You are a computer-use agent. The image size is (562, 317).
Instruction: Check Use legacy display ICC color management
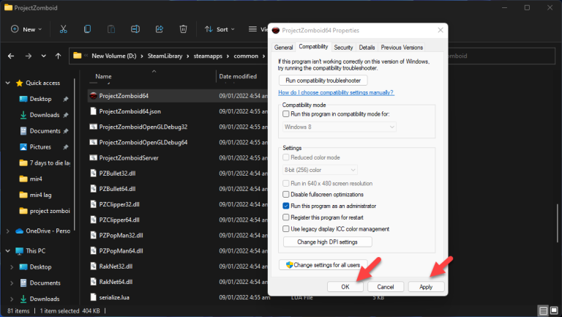click(x=285, y=229)
